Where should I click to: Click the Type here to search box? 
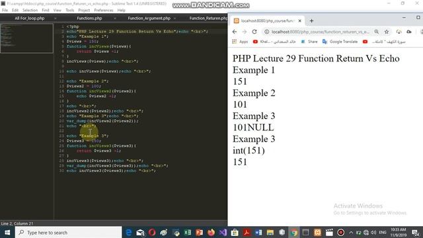tap(68, 232)
